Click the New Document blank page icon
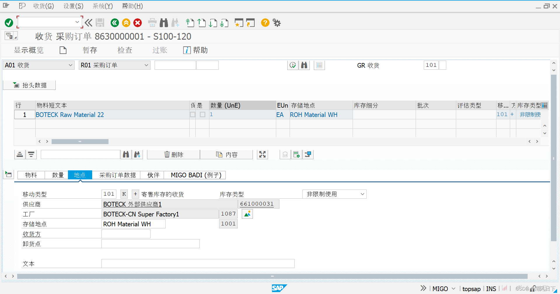This screenshot has width=560, height=294. point(63,50)
